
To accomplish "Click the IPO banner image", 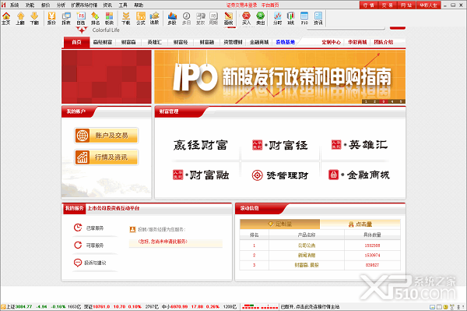I will tap(279, 76).
